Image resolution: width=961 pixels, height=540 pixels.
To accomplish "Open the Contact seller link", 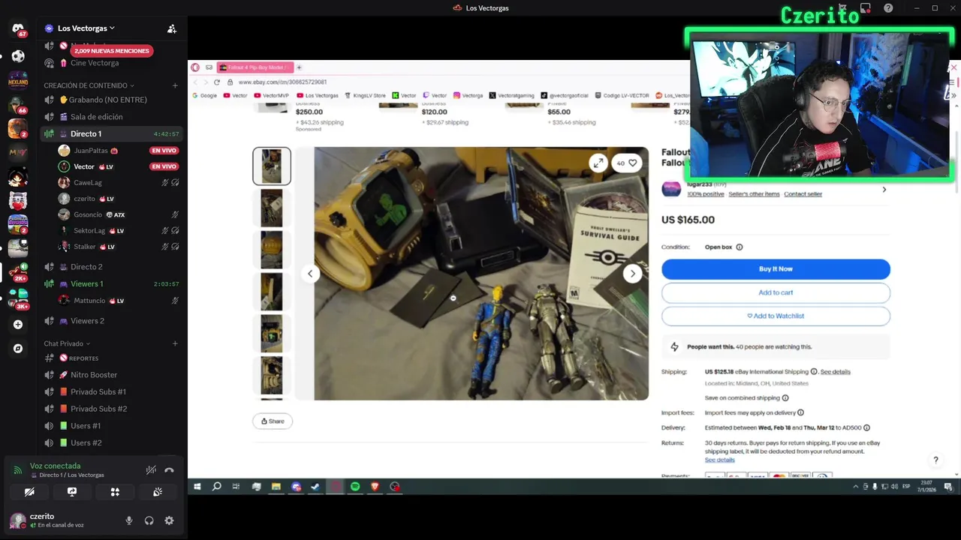I will coord(803,194).
